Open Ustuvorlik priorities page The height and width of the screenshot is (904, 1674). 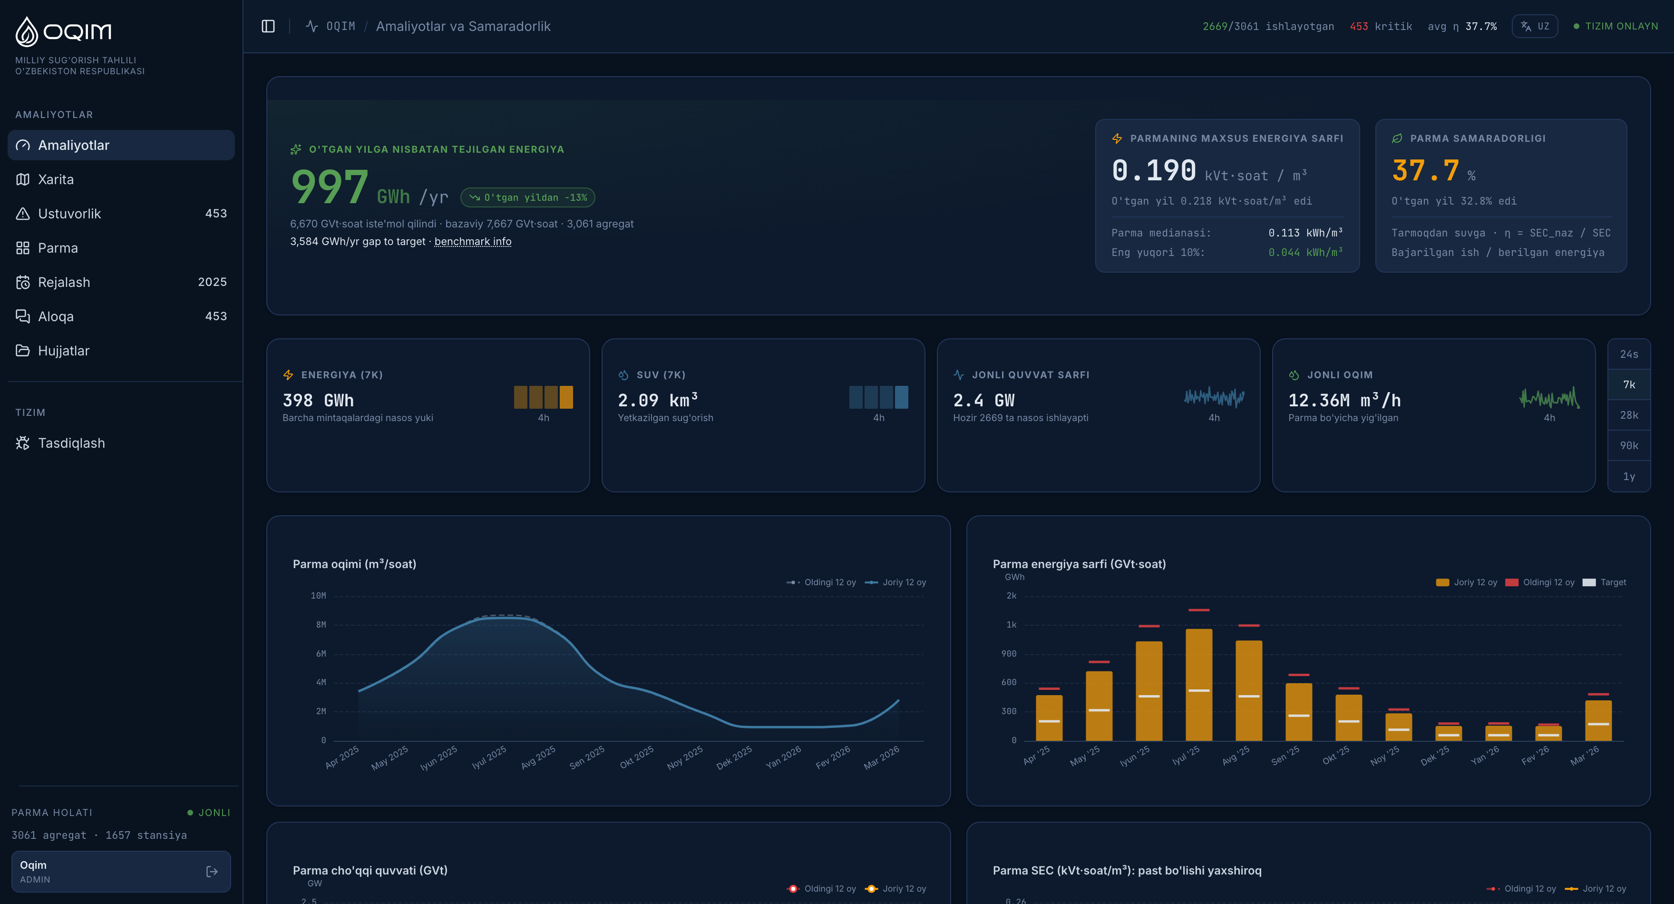tap(121, 213)
